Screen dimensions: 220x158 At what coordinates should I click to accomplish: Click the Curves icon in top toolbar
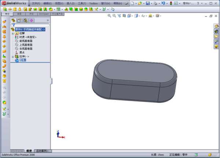(104, 9)
